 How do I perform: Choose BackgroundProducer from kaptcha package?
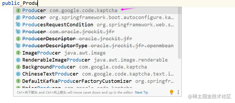click(96, 67)
